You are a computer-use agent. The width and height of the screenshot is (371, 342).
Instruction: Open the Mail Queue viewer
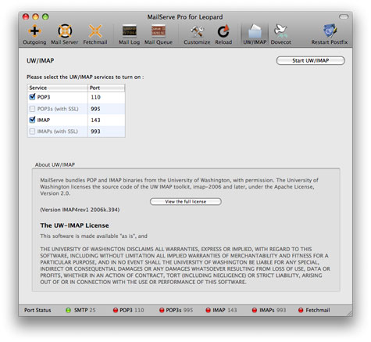(x=159, y=34)
